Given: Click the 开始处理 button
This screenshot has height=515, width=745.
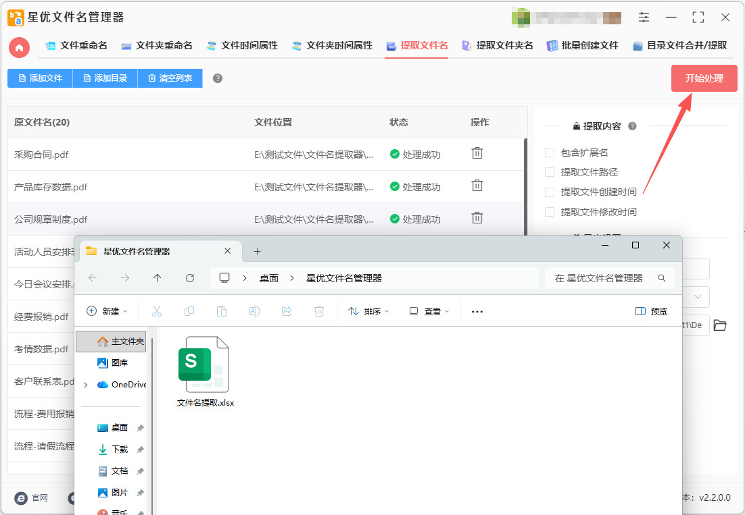Looking at the screenshot, I should tap(704, 78).
